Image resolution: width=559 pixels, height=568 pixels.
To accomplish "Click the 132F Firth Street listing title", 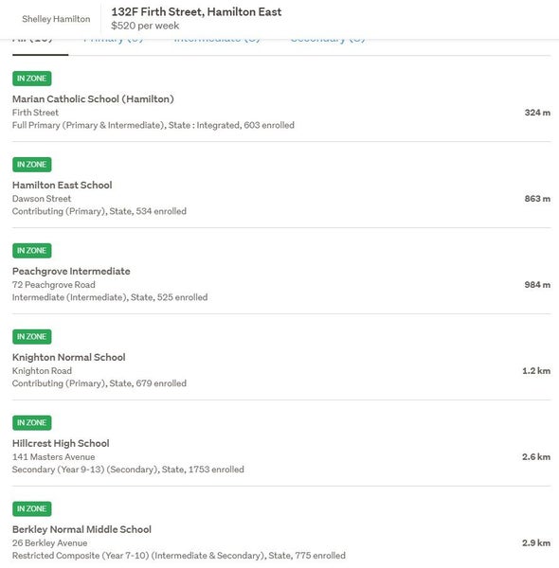I will point(196,12).
